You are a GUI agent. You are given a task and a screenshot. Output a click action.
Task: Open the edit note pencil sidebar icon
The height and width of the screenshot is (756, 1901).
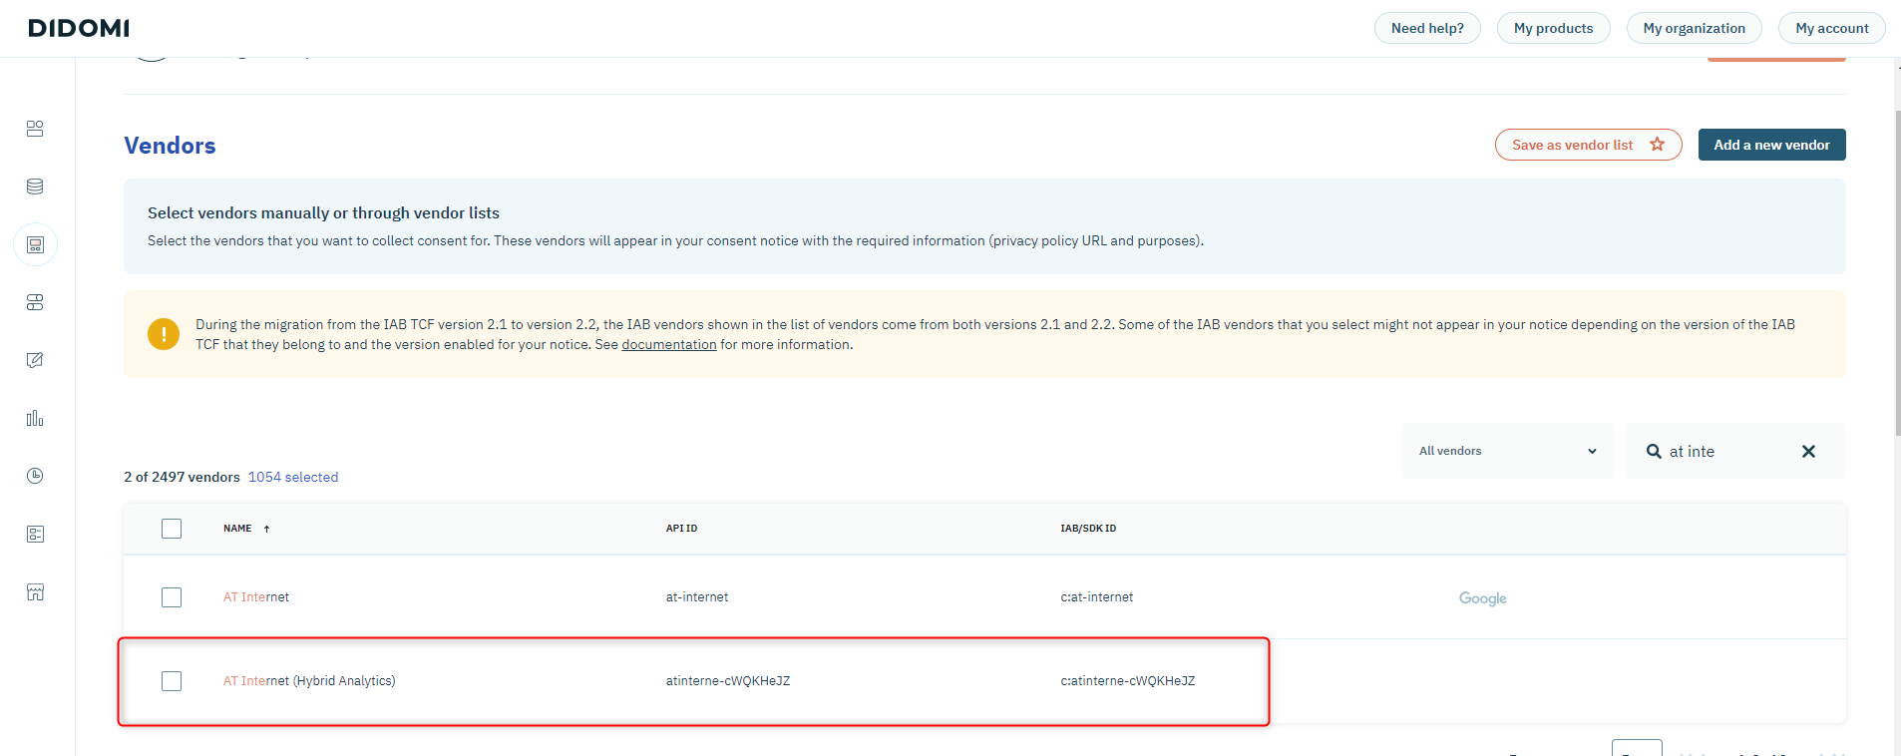pos(35,360)
